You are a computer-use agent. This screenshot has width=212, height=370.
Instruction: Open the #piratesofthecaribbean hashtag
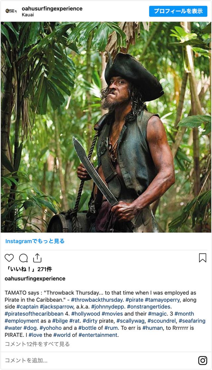click(34, 314)
